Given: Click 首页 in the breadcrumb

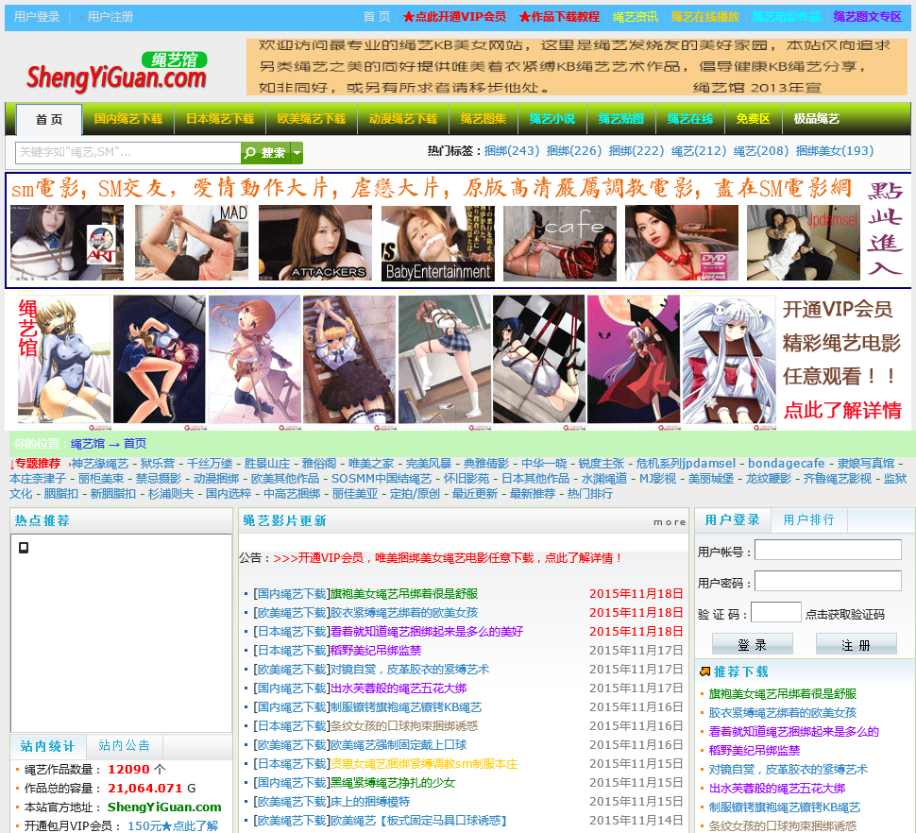Looking at the screenshot, I should [x=135, y=444].
